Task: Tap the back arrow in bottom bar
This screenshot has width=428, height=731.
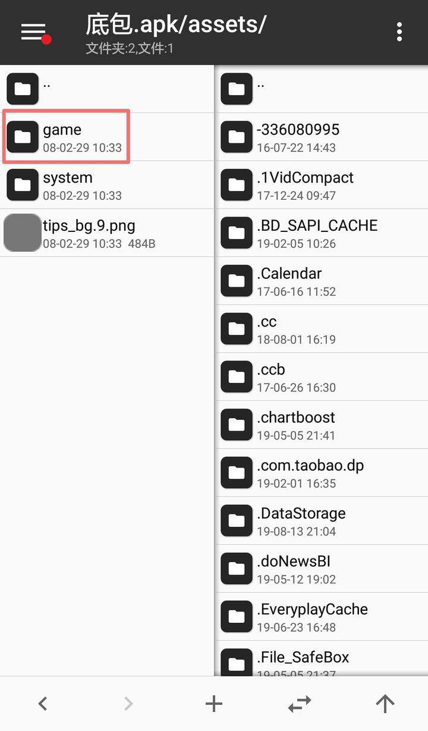Action: [43, 704]
